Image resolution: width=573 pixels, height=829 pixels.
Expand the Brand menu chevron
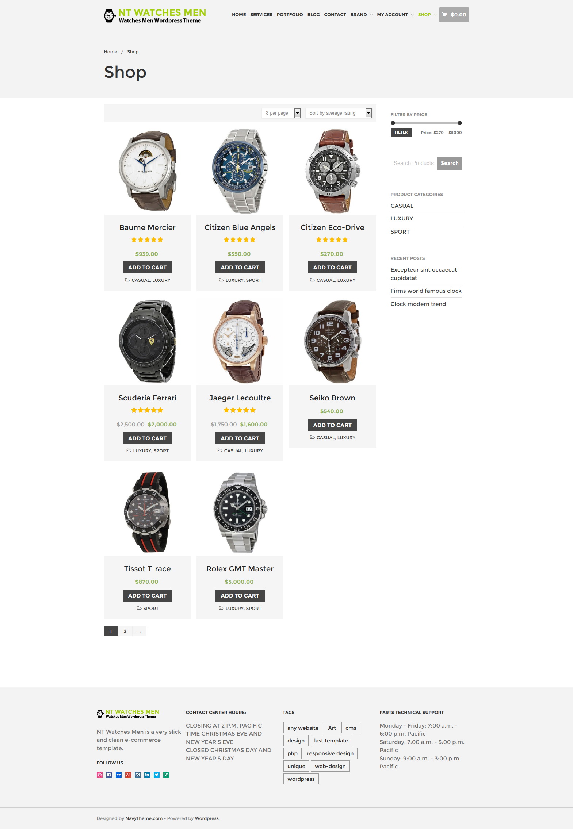pyautogui.click(x=371, y=15)
